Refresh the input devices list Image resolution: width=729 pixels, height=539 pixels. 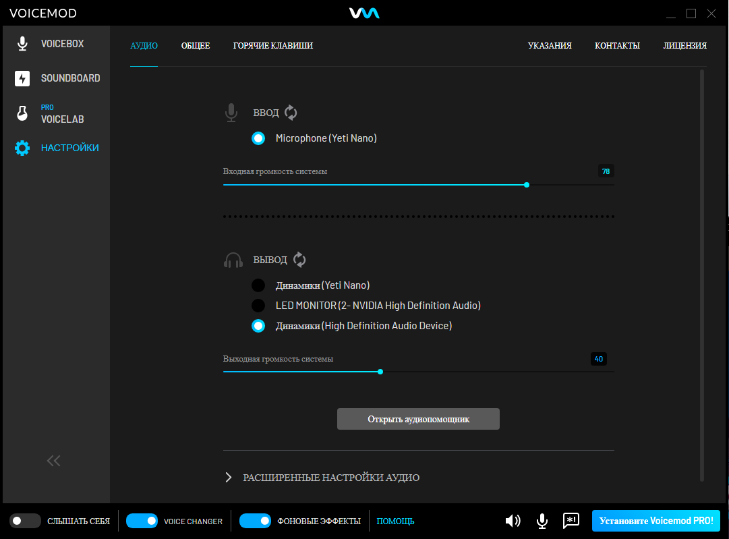click(291, 113)
